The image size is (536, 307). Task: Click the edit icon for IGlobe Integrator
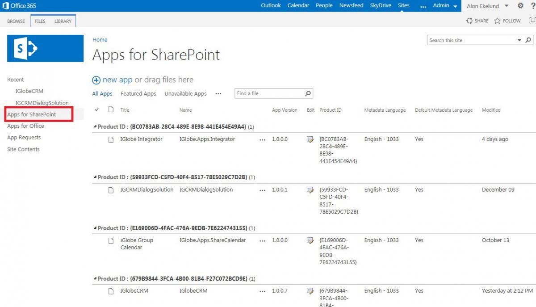310,139
